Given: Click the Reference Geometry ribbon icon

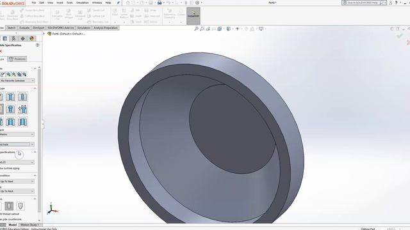Looking at the screenshot, I should 169,13.
